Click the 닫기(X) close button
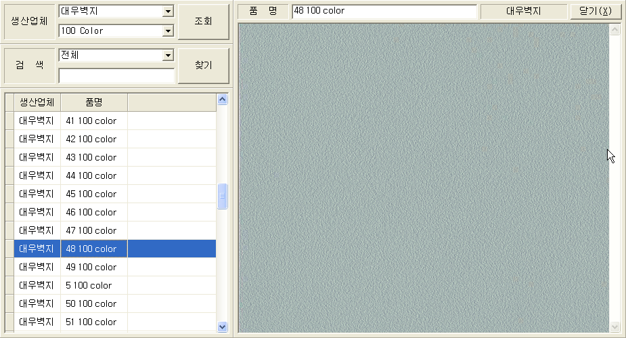Image resolution: width=626 pixels, height=338 pixels. coord(596,12)
